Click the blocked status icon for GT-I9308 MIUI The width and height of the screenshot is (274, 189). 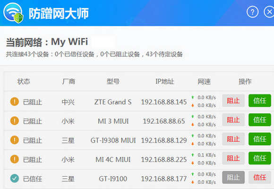click(x=15, y=140)
